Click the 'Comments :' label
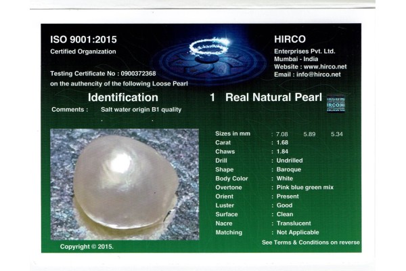This screenshot has width=406, height=271. (70, 110)
